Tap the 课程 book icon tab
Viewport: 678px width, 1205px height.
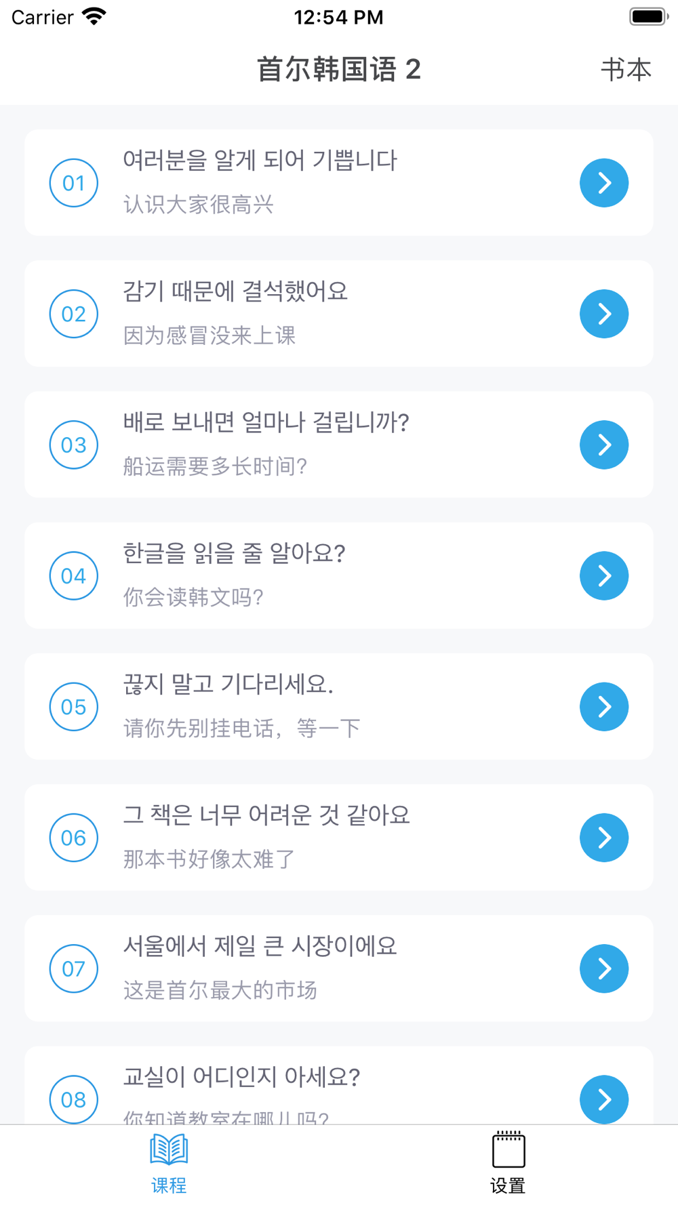169,1149
